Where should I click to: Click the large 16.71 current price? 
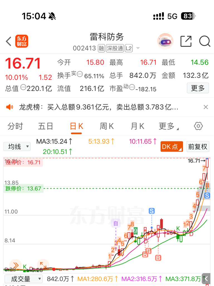click(x=23, y=63)
